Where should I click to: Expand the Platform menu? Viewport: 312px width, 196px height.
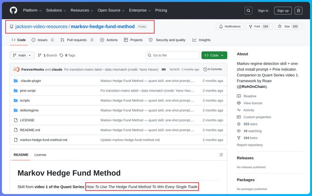(x=32, y=11)
